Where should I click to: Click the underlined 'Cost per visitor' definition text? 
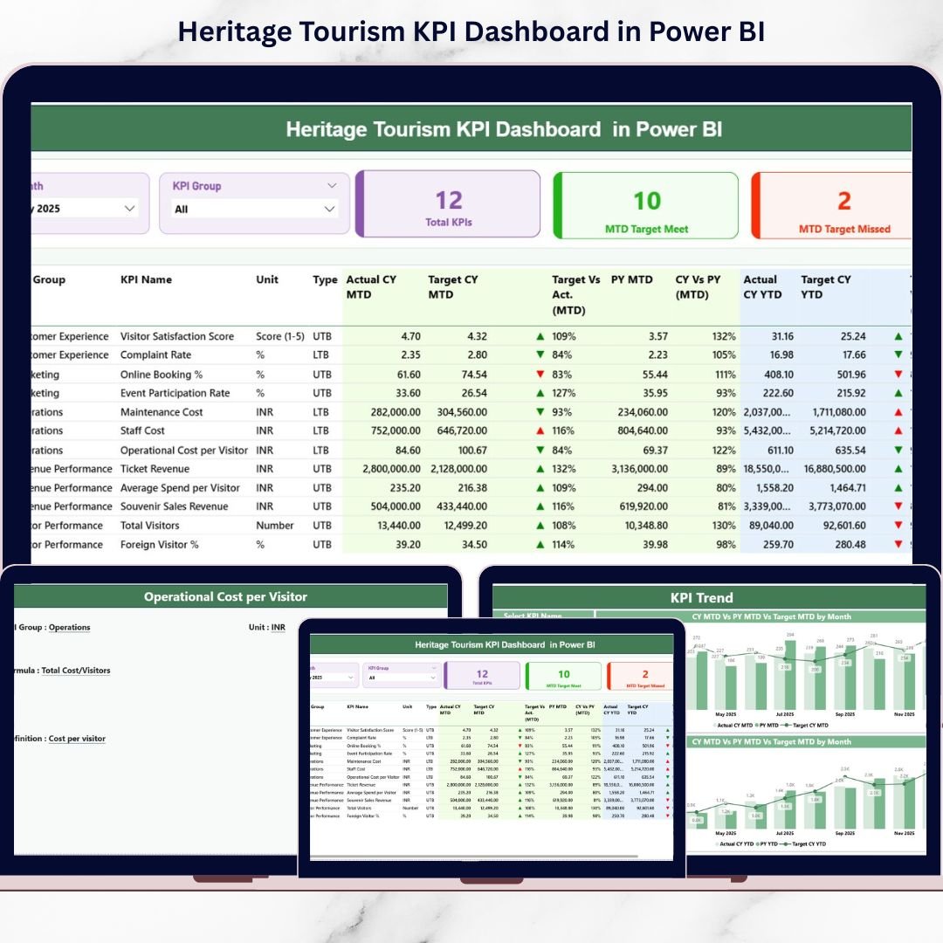[77, 739]
